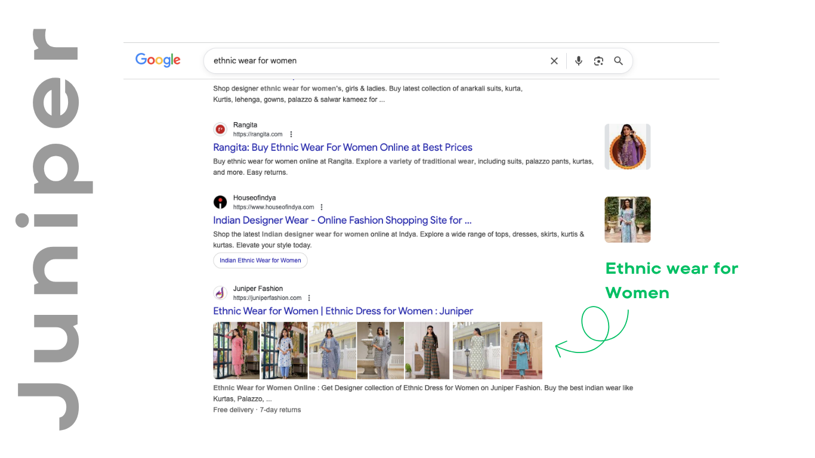This screenshot has width=815, height=458.
Task: Open Juniper image of pink kurta by doorway
Action: coord(236,351)
